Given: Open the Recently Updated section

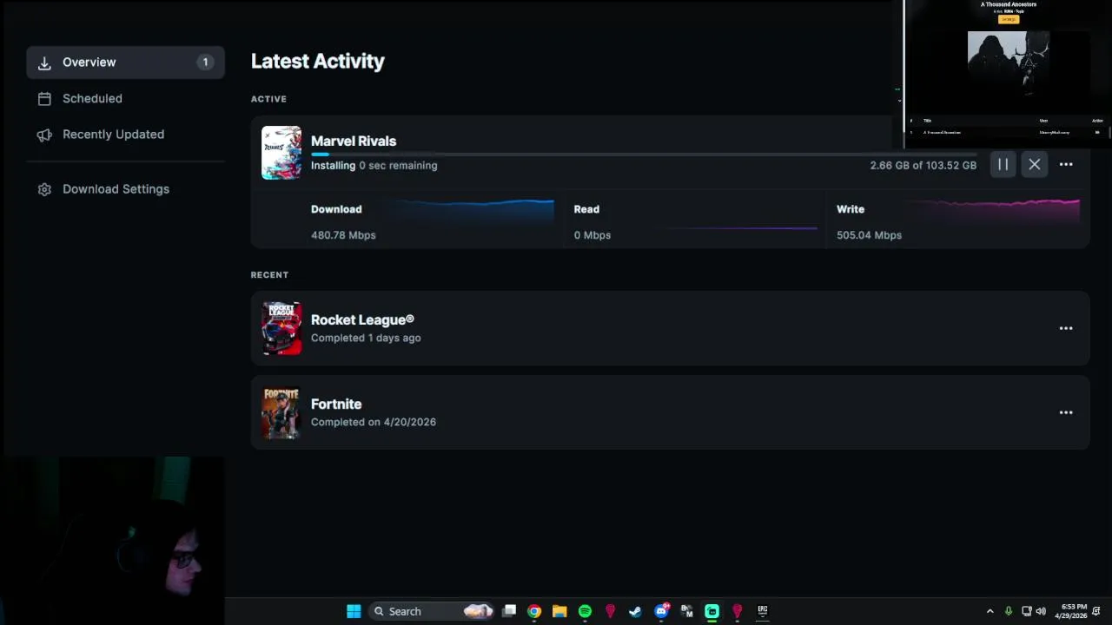Looking at the screenshot, I should pyautogui.click(x=125, y=135).
